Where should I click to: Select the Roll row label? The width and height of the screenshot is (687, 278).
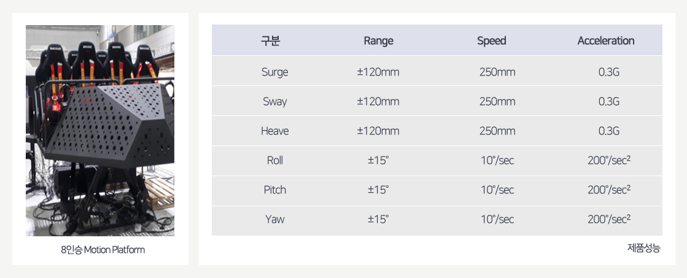tap(274, 160)
